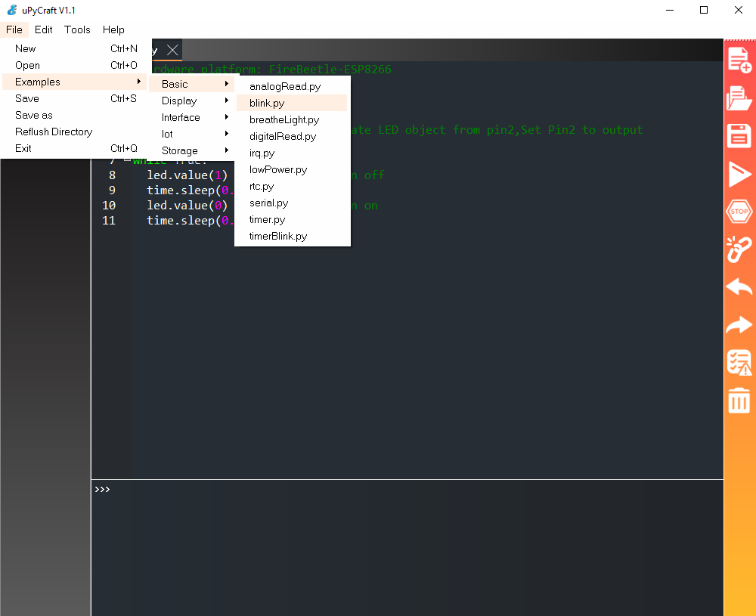This screenshot has width=756, height=616.
Task: Click the Open File folder icon
Action: pos(739,98)
